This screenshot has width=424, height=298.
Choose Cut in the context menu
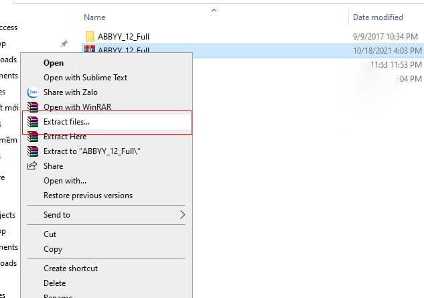(50, 234)
